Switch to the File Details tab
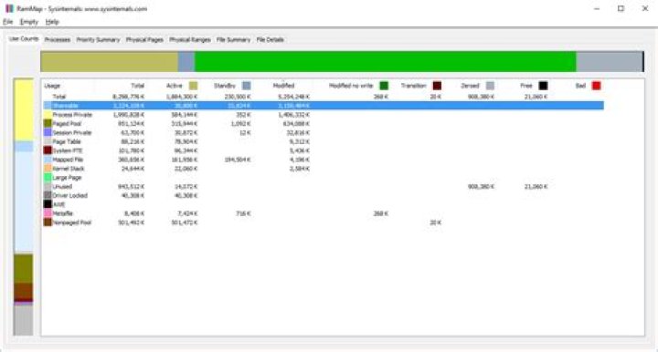Screen dimensions: 658x352 pos(270,40)
